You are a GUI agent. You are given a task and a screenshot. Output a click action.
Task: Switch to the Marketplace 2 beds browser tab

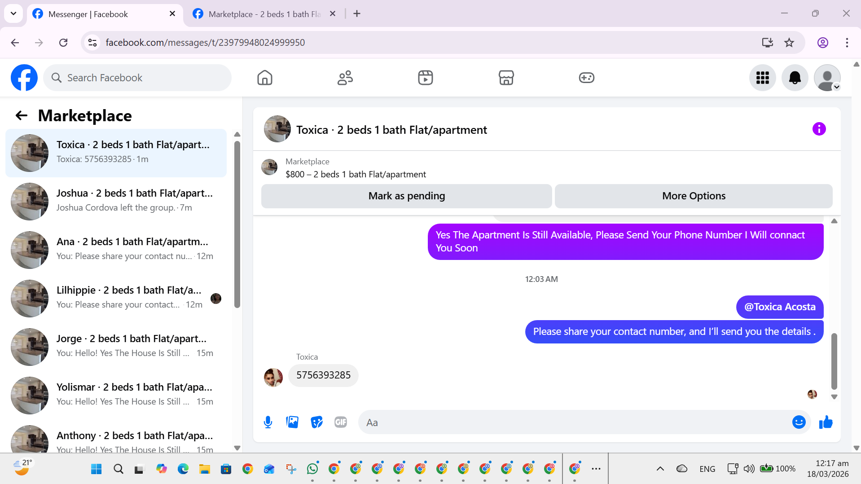tap(265, 14)
